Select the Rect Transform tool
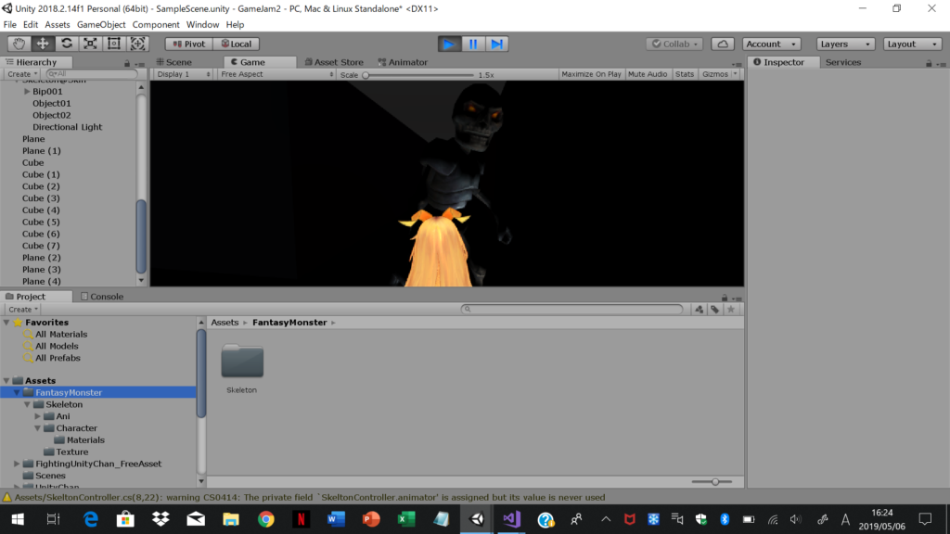Viewport: 950px width, 534px height. click(114, 44)
